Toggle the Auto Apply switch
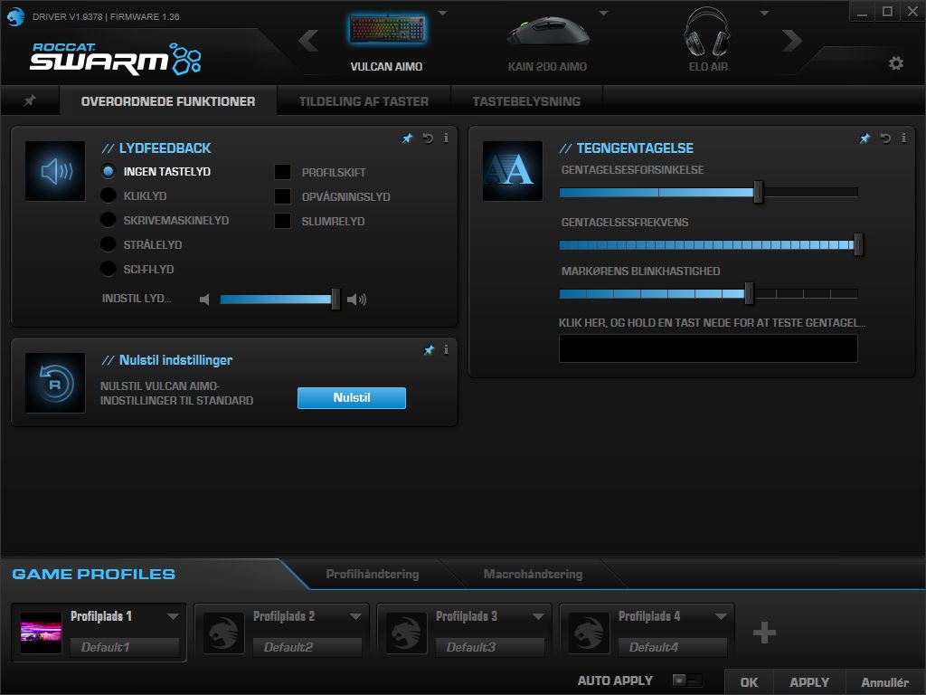Image resolution: width=926 pixels, height=695 pixels. (687, 681)
